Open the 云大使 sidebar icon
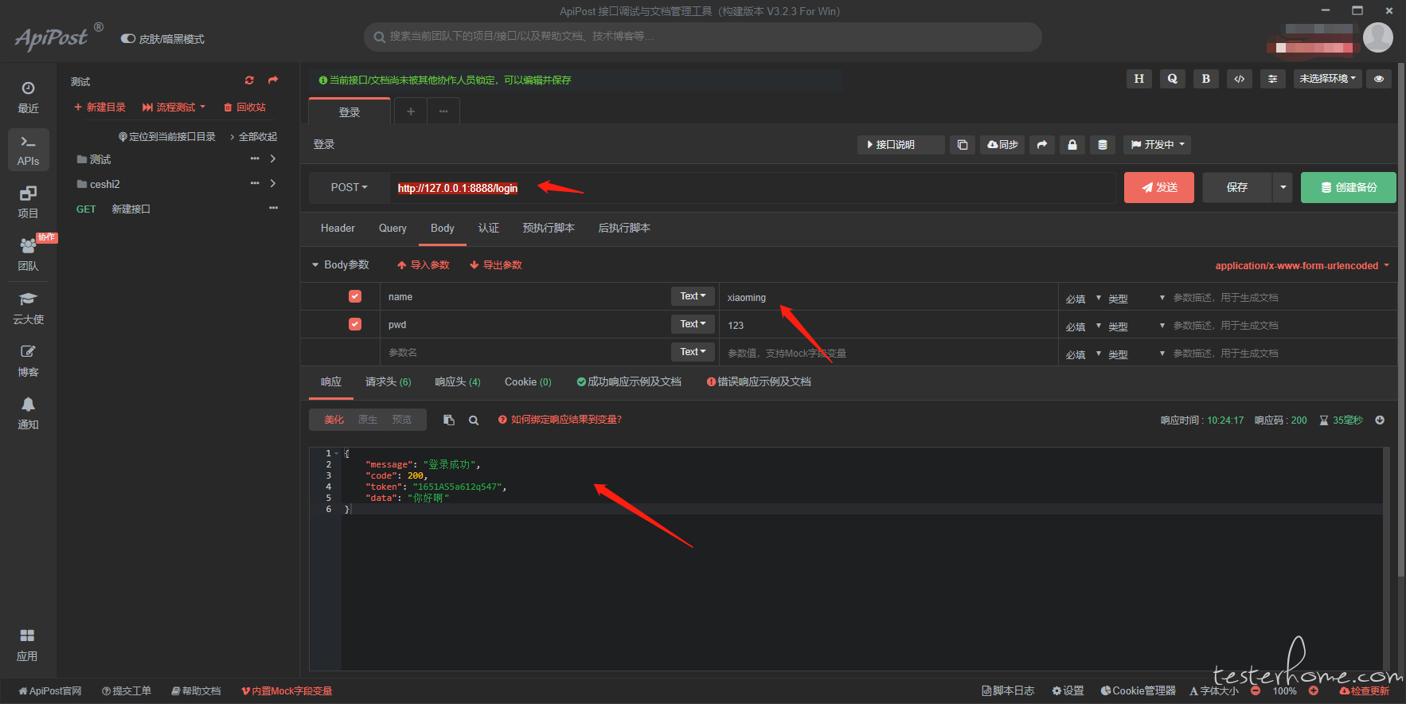The image size is (1406, 704). pos(28,308)
